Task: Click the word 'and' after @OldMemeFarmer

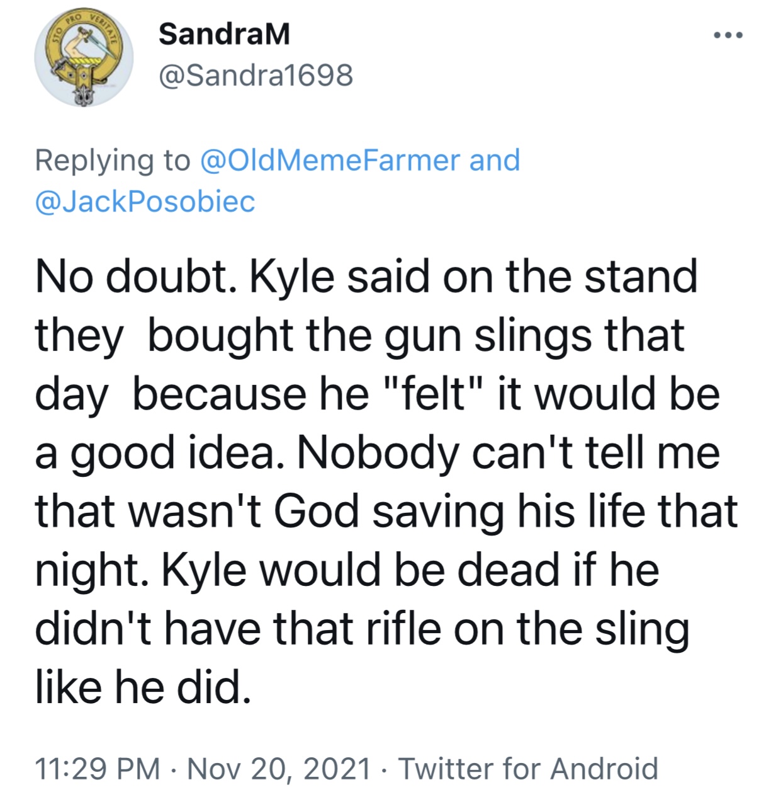Action: pyautogui.click(x=495, y=160)
